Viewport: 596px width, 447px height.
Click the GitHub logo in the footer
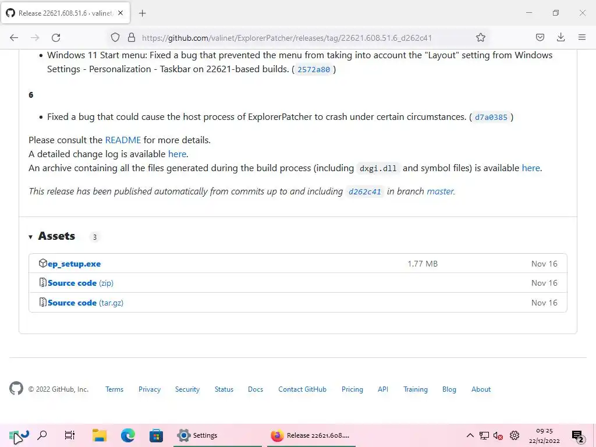tap(16, 388)
